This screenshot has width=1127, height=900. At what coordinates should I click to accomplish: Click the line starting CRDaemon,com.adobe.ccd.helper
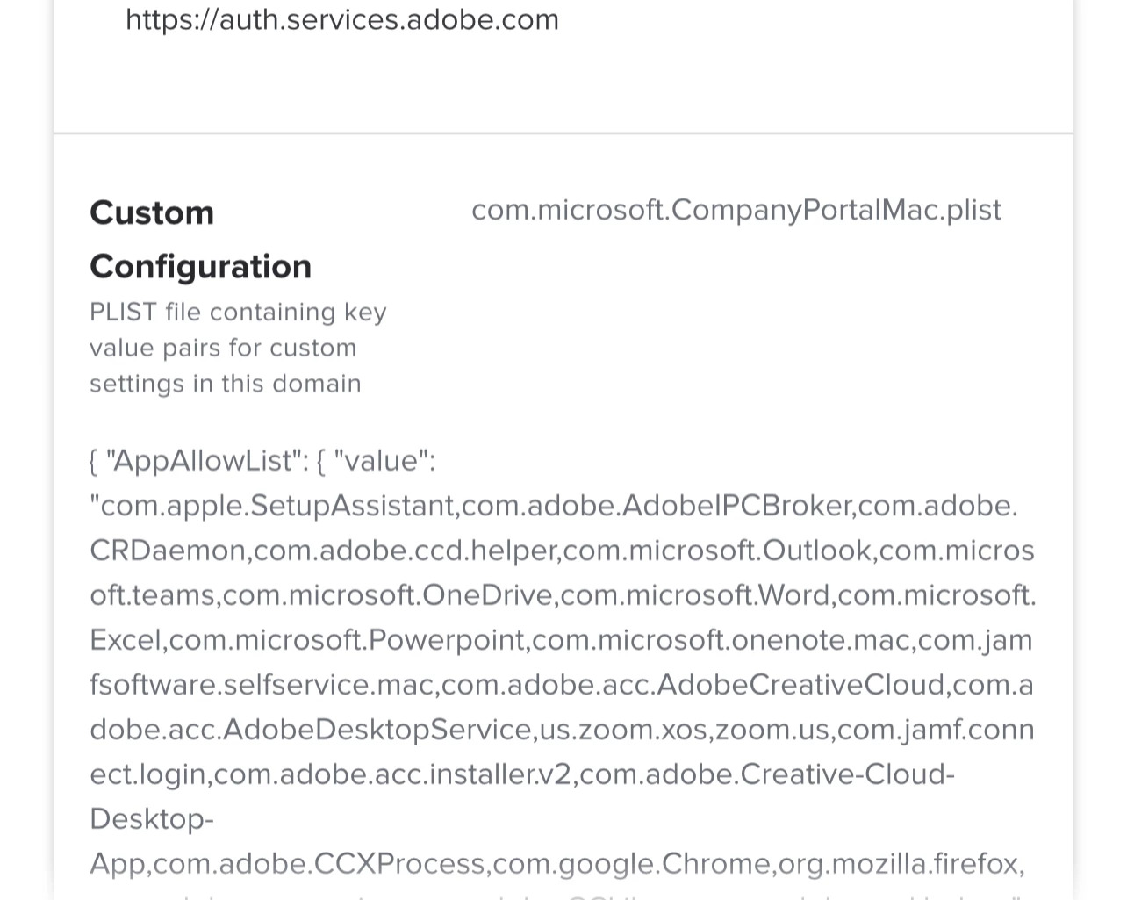[x=562, y=551]
